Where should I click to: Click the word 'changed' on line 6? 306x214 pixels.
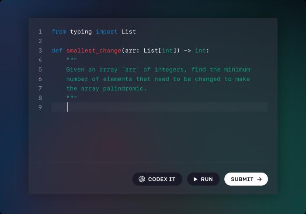208,79
